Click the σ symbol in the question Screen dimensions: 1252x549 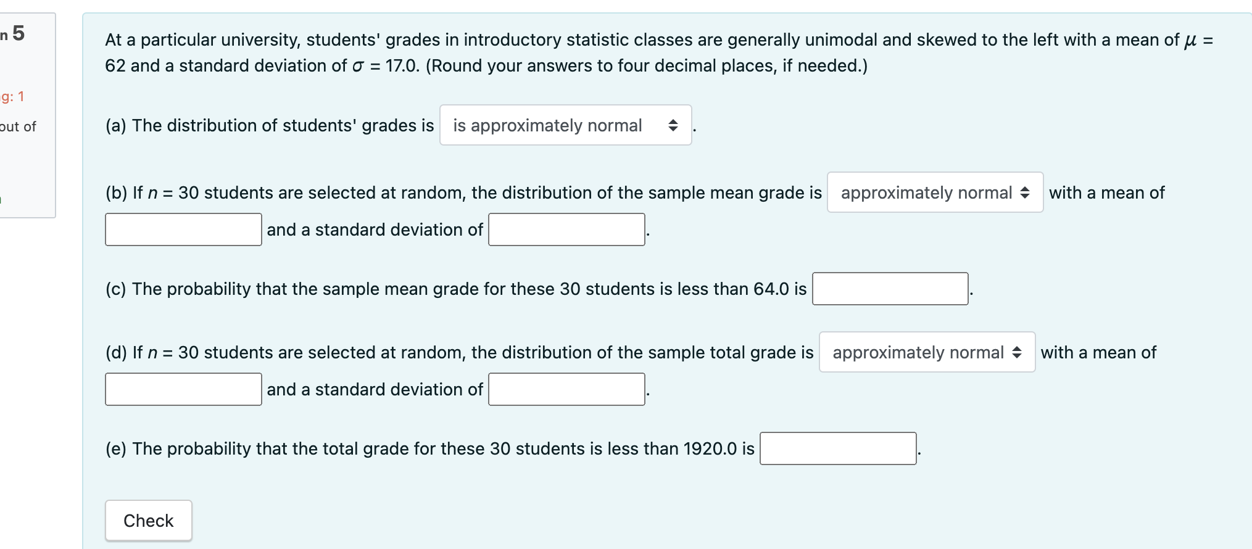click(358, 66)
